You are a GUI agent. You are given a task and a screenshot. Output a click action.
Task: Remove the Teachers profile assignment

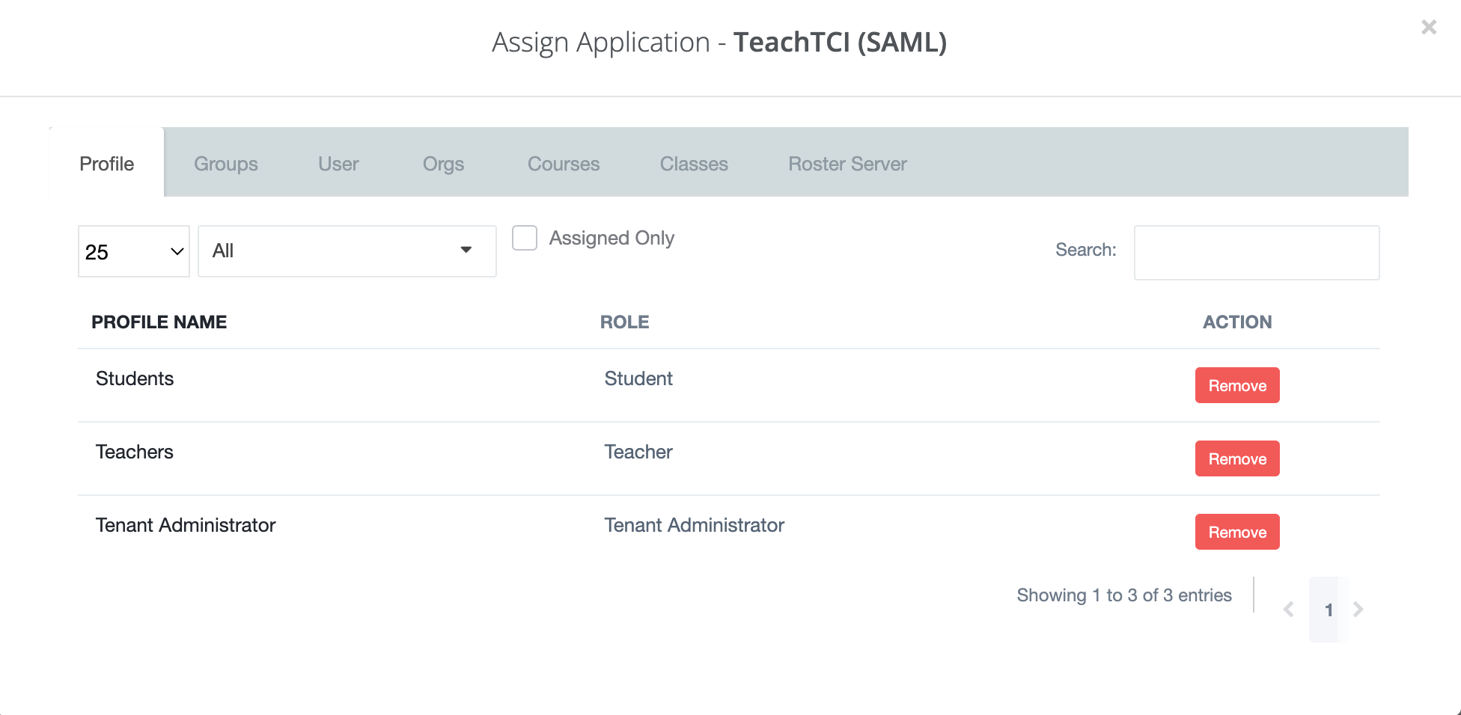(1236, 458)
